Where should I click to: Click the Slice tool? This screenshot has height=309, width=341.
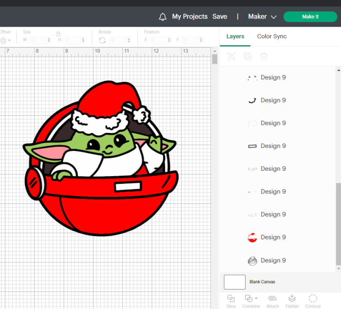pos(231,301)
